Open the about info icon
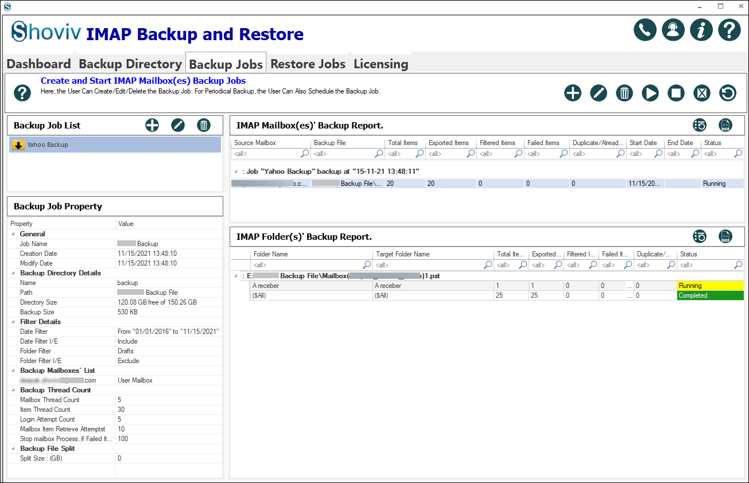 (701, 30)
